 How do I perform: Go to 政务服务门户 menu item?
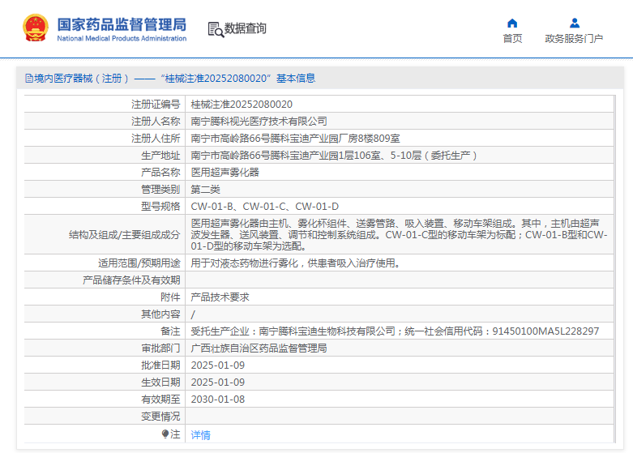click(574, 39)
